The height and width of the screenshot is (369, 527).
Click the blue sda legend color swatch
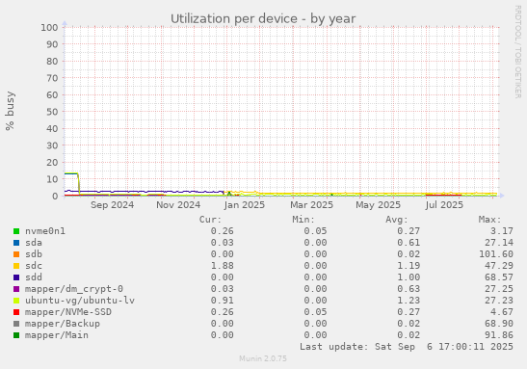pos(16,243)
